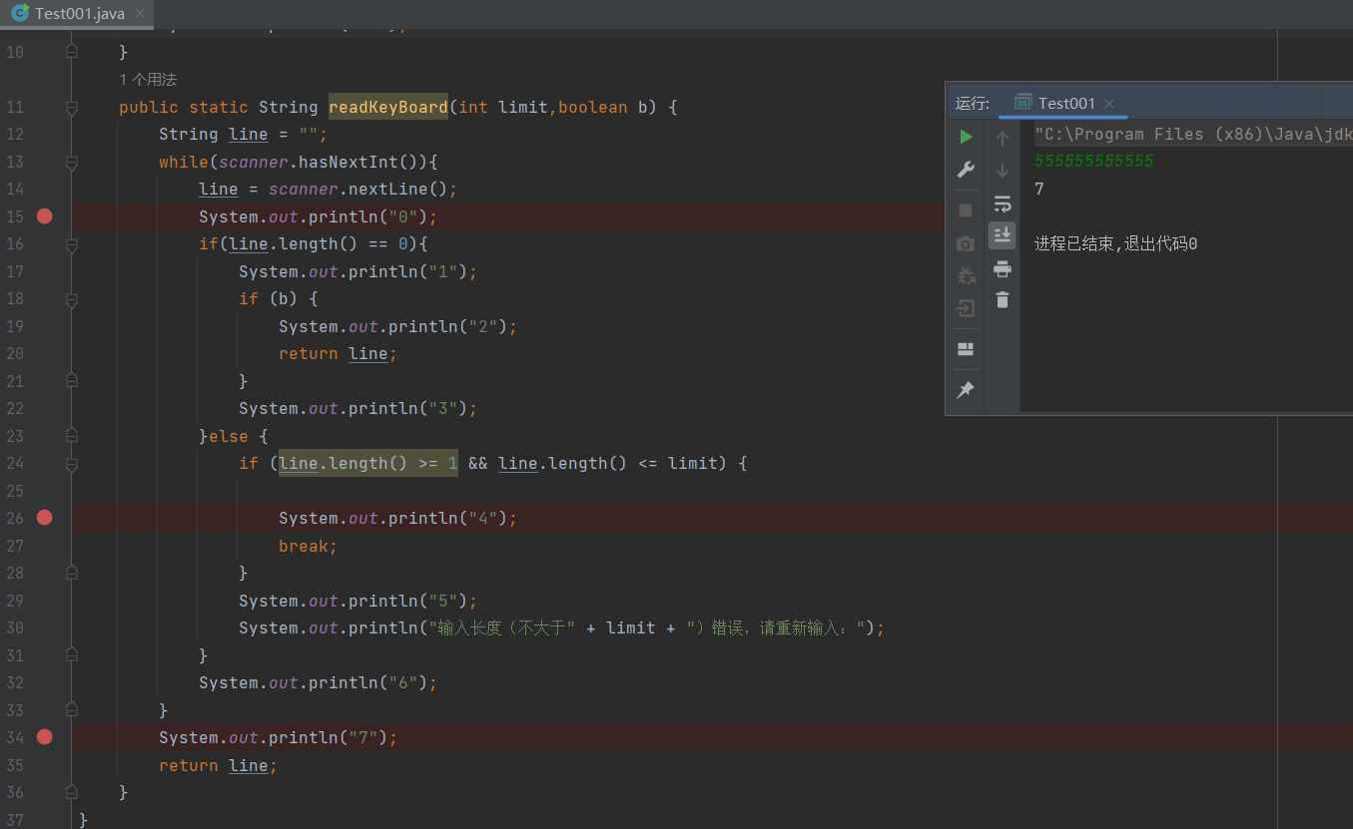Click the fold end marker on line 21
1353x829 pixels.
tap(71, 381)
